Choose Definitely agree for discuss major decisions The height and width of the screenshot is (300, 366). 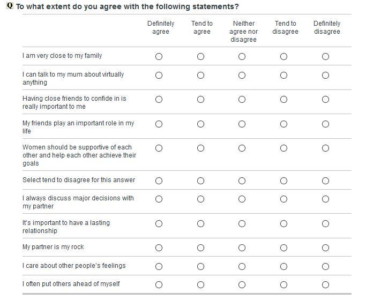point(159,199)
